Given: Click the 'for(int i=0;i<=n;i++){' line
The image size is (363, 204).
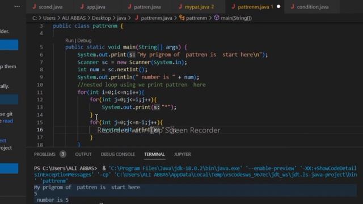Looking at the screenshot, I should tap(111, 92).
